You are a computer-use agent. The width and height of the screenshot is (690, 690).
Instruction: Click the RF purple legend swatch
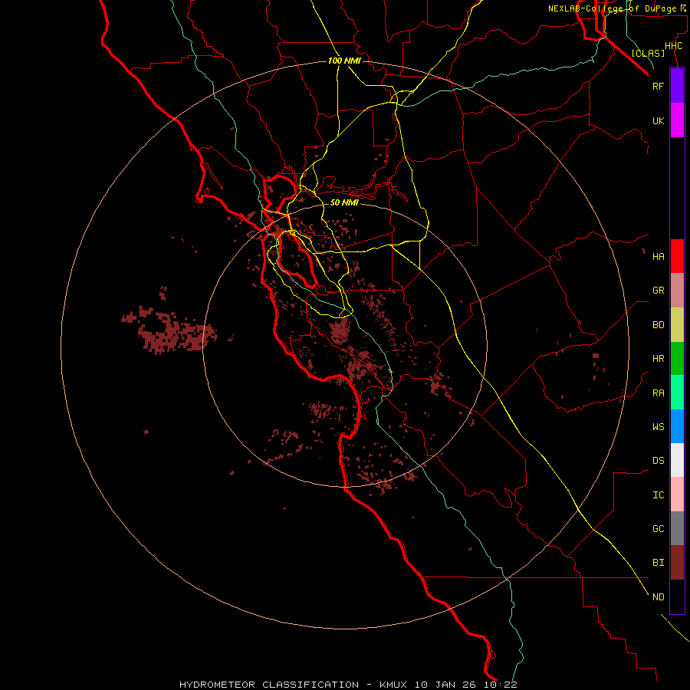pyautogui.click(x=677, y=85)
